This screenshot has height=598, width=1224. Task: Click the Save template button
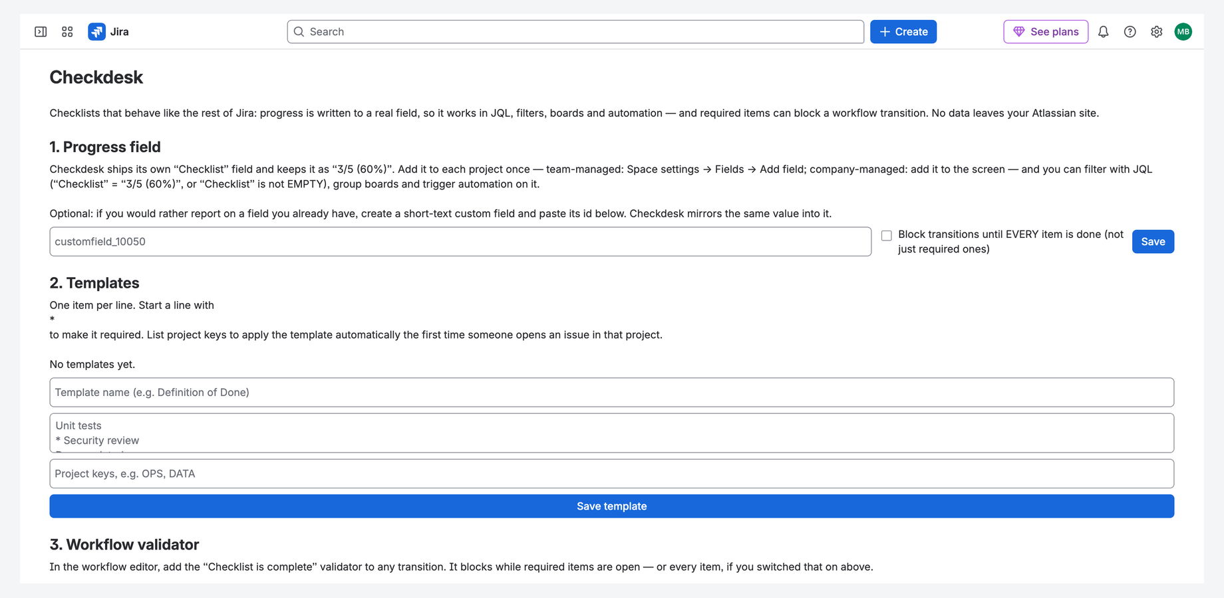612,506
